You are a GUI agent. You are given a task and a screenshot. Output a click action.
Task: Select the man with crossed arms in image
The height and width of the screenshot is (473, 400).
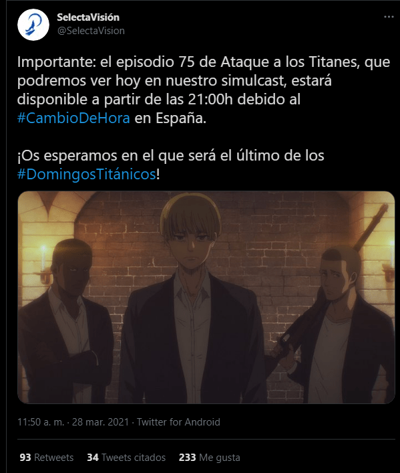(x=65, y=321)
